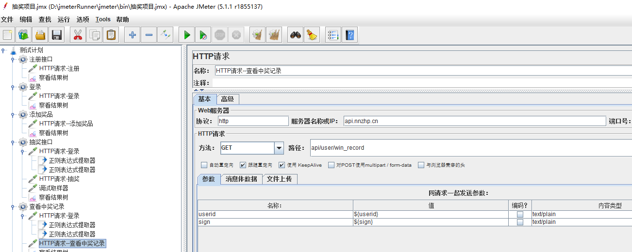
Task: Collapse the 注册接口 thread group handle
Action: (x=13, y=60)
